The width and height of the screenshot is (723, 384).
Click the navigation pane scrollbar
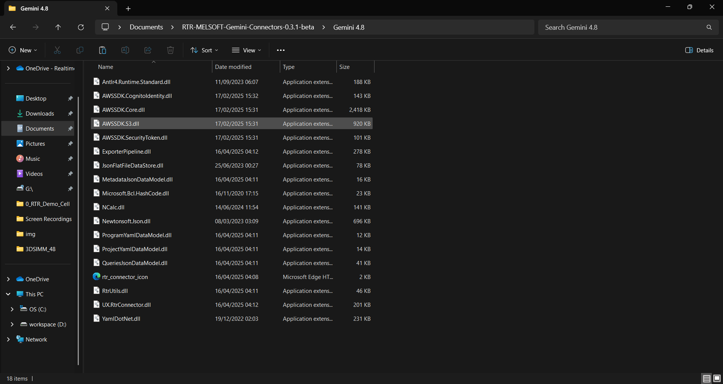click(78, 230)
